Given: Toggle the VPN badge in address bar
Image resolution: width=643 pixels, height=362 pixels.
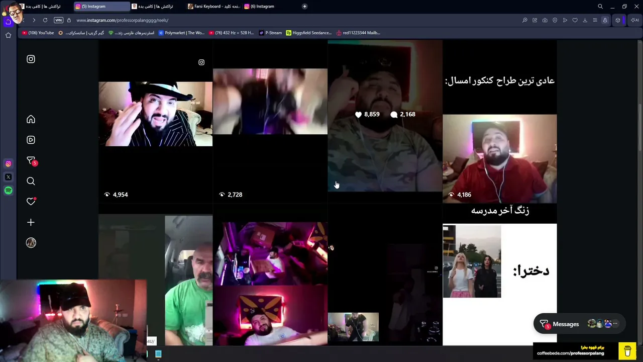Looking at the screenshot, I should pos(59,20).
